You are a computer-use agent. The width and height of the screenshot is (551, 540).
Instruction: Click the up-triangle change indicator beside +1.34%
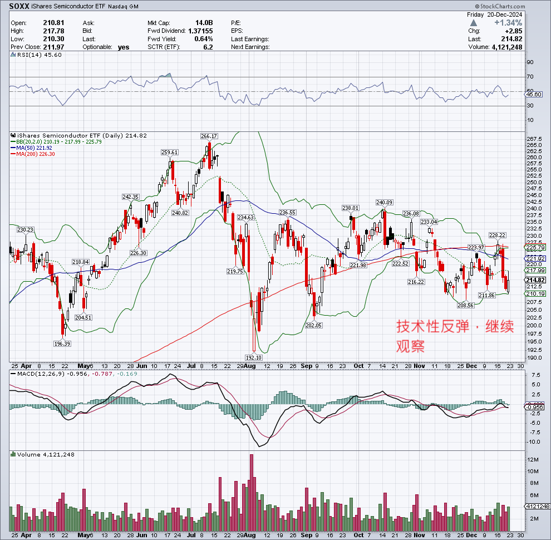pos(473,23)
